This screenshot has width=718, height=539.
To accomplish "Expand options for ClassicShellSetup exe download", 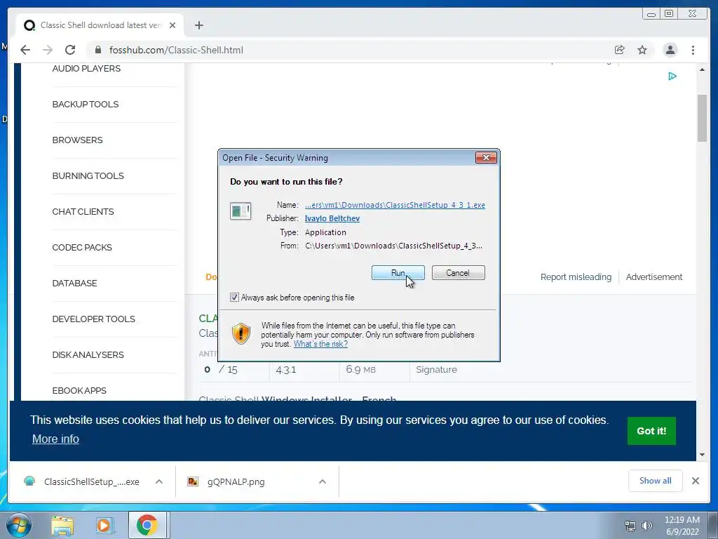I will point(159,481).
